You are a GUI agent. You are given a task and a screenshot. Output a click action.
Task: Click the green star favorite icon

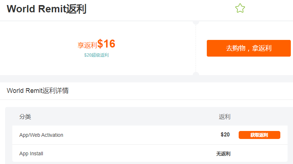click(x=240, y=8)
